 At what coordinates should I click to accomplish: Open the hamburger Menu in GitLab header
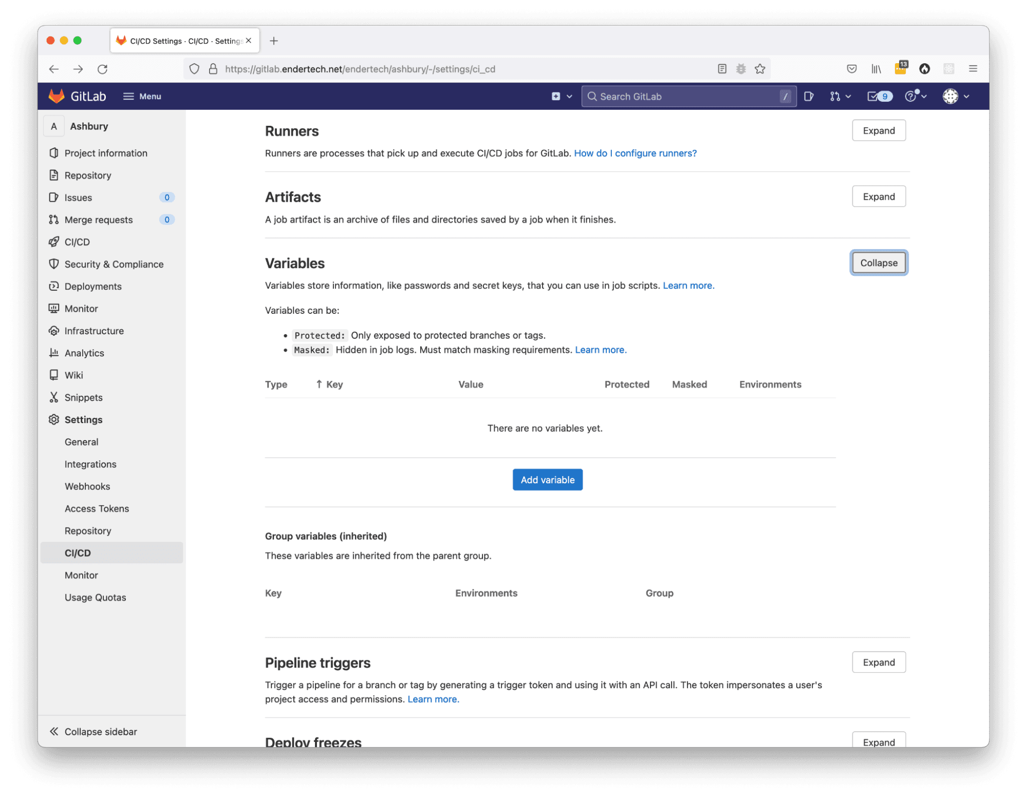142,96
